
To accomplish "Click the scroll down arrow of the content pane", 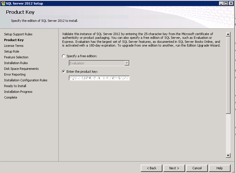I will (x=228, y=155).
